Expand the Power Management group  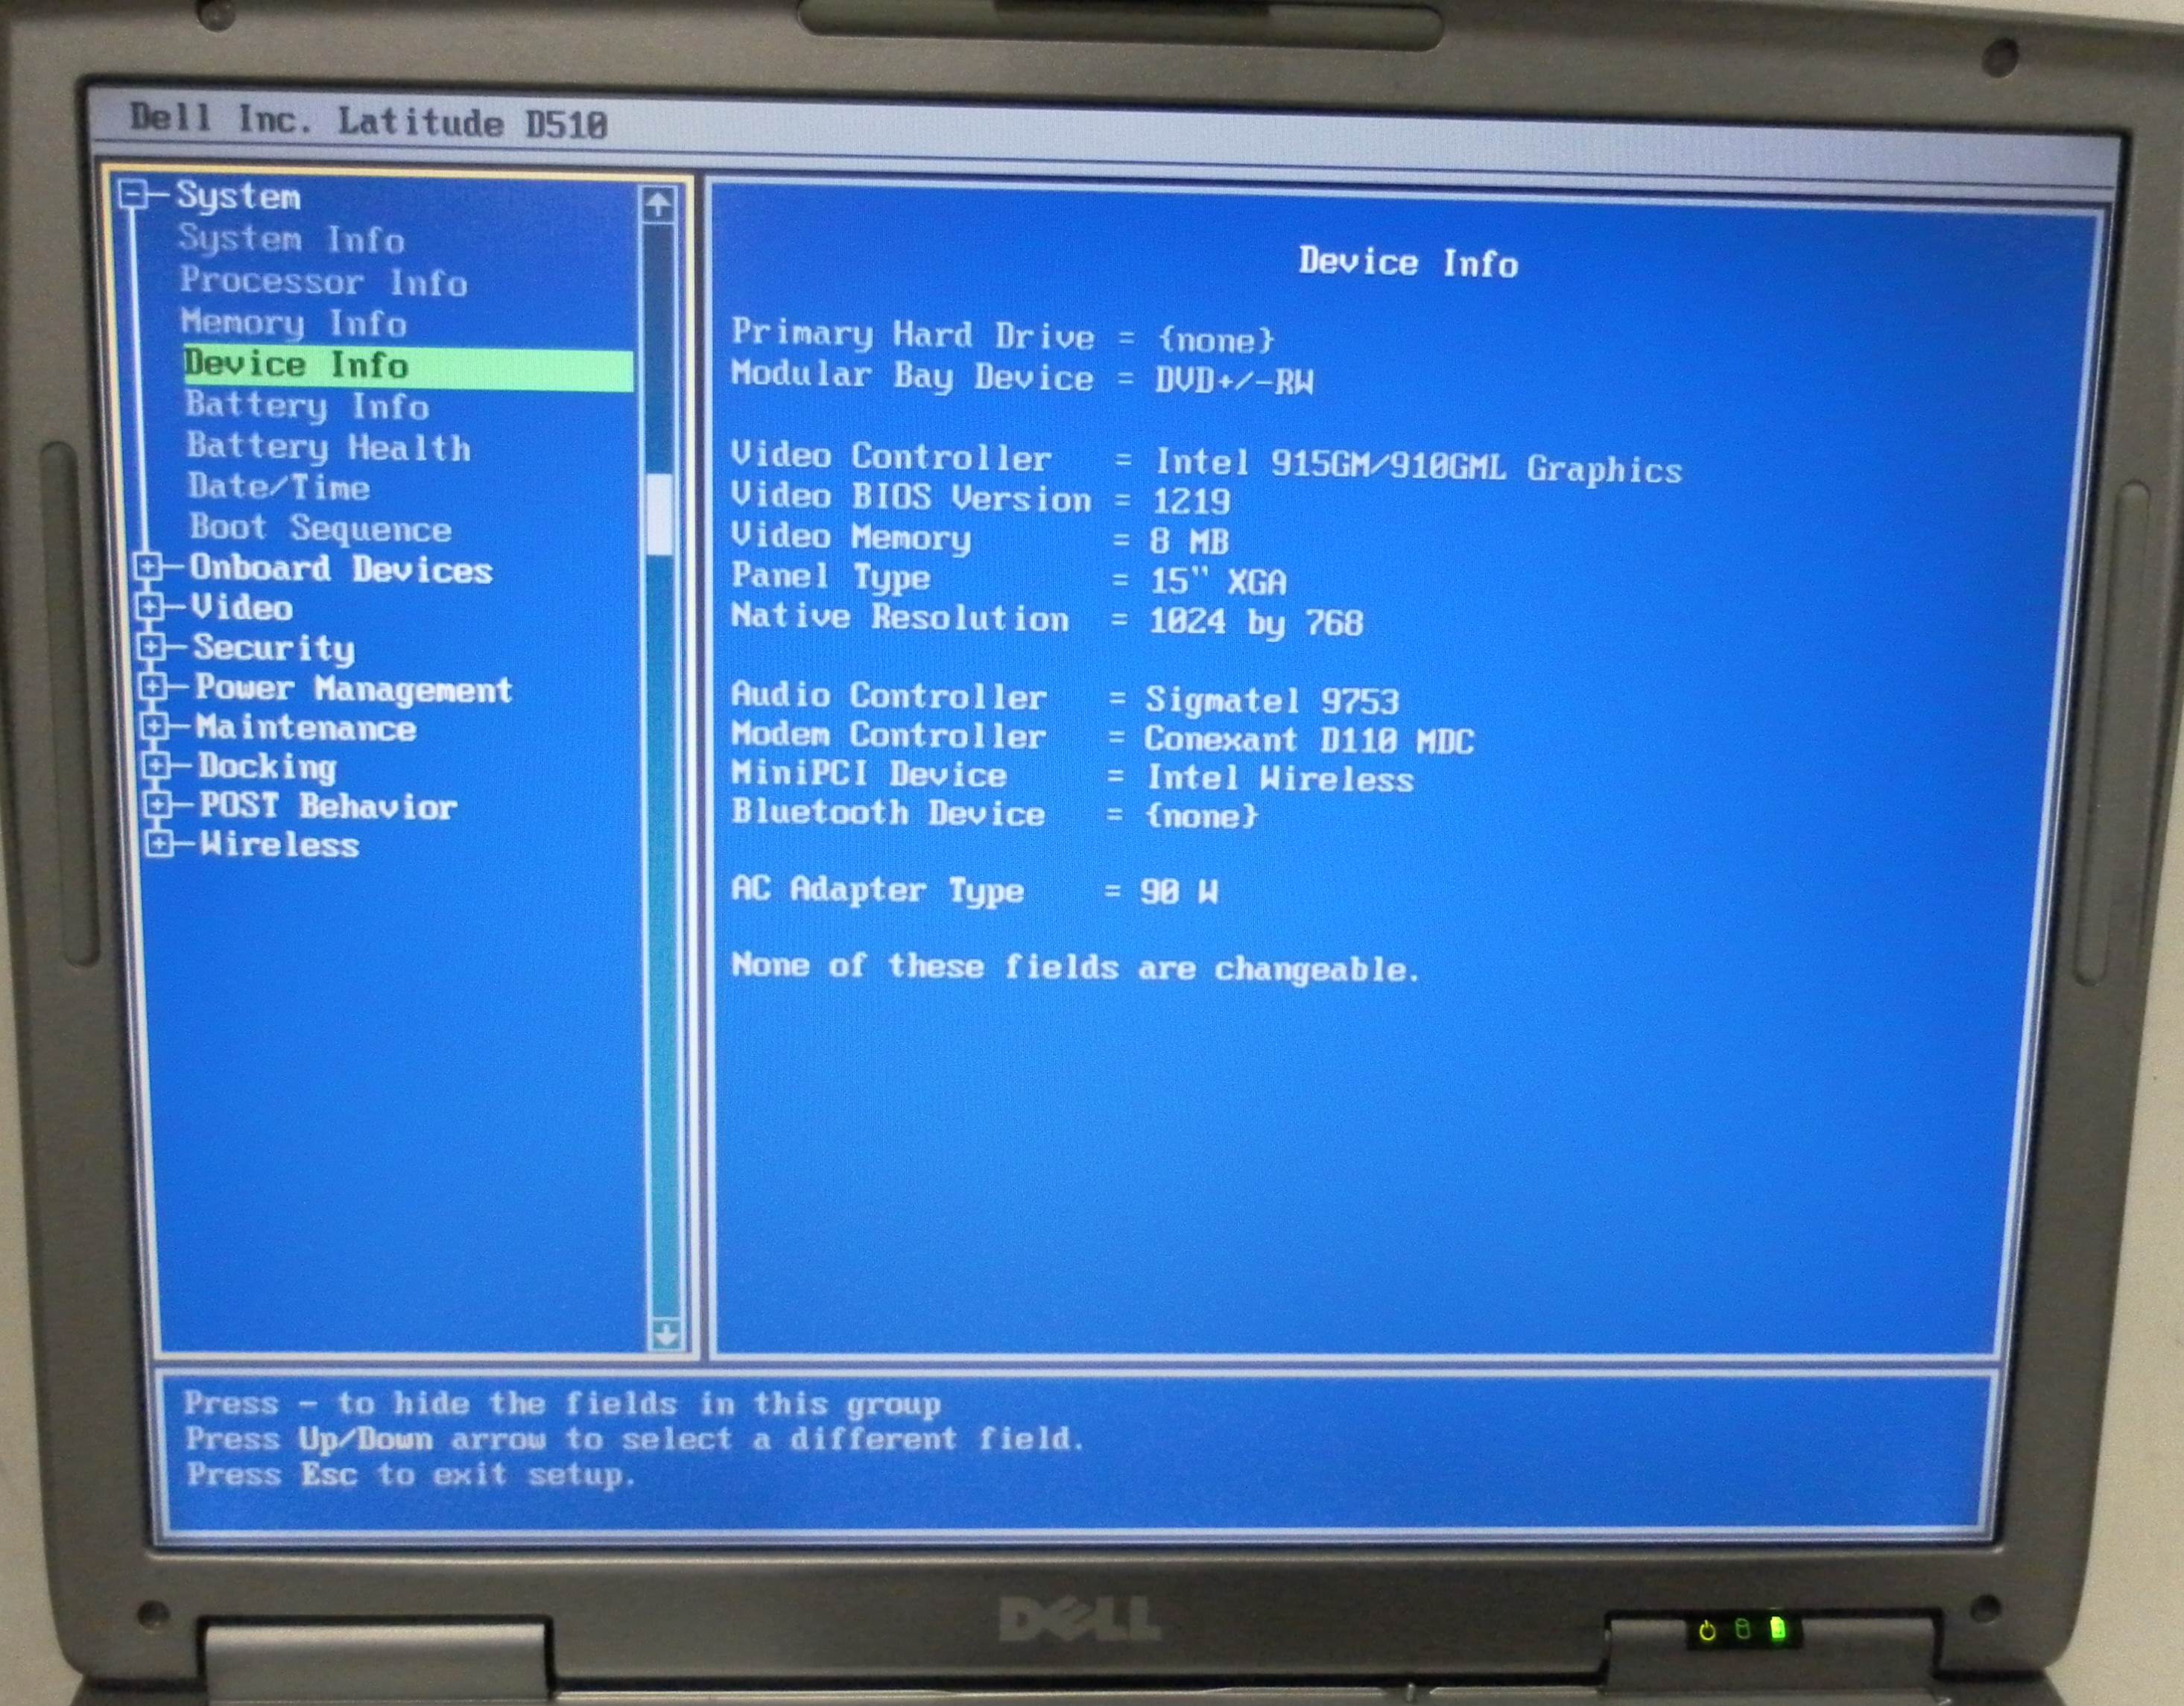(x=152, y=686)
